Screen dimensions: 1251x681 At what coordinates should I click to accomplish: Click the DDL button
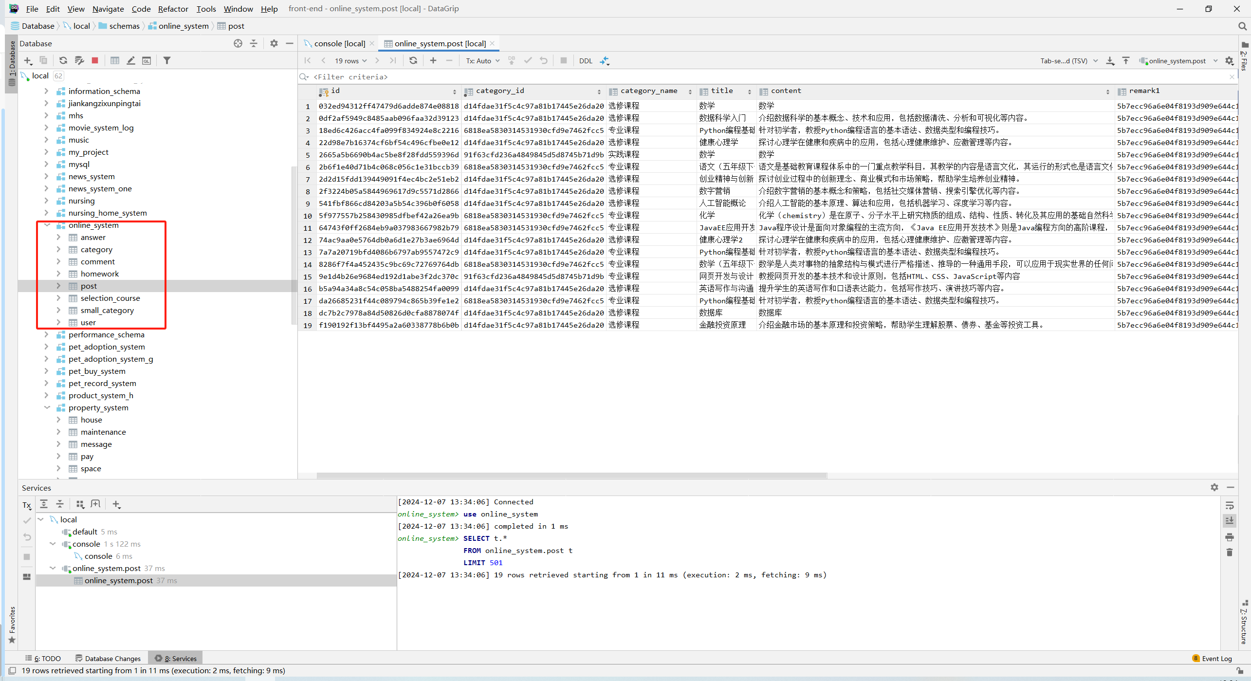pyautogui.click(x=586, y=61)
